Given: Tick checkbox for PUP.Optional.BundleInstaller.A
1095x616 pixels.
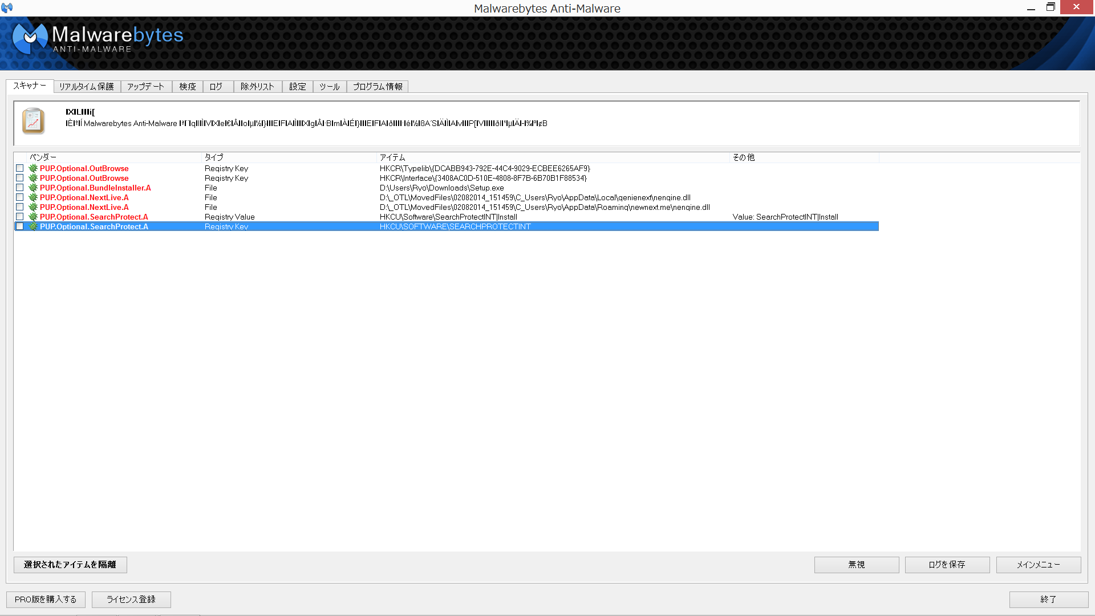Looking at the screenshot, I should pyautogui.click(x=20, y=188).
